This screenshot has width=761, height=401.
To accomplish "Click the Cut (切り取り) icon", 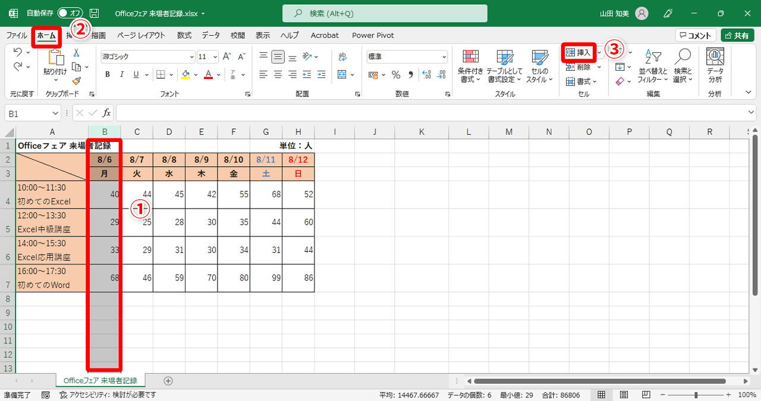I will (x=76, y=53).
